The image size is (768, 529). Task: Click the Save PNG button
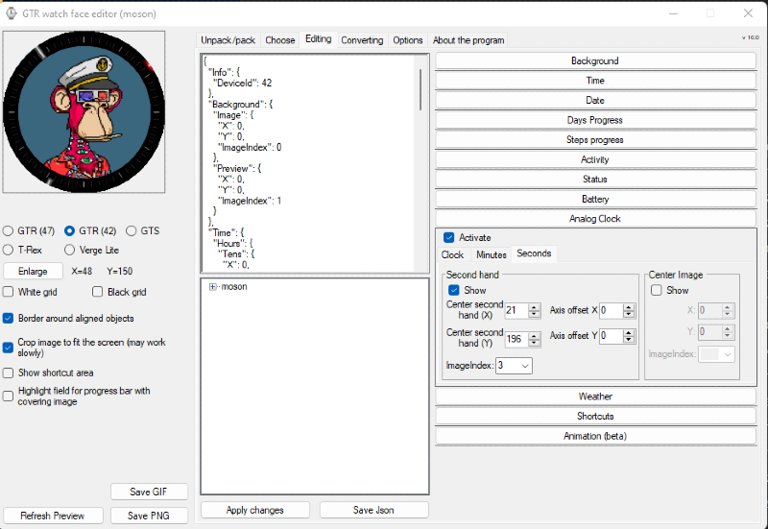tap(149, 516)
